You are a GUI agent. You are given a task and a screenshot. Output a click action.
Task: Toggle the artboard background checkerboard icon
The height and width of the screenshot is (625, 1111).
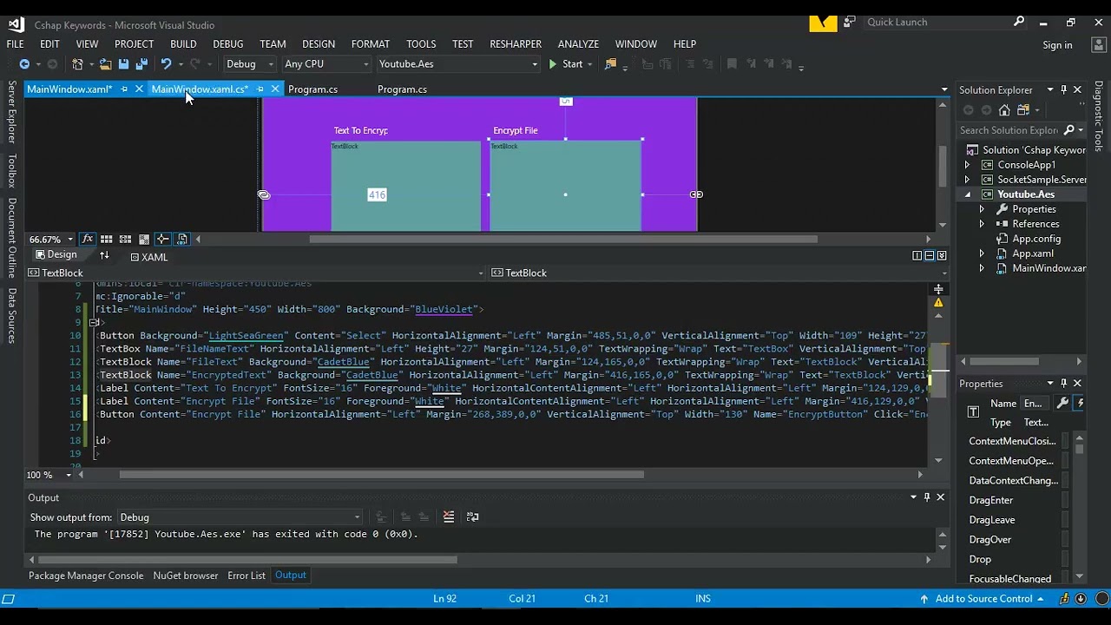tap(144, 240)
